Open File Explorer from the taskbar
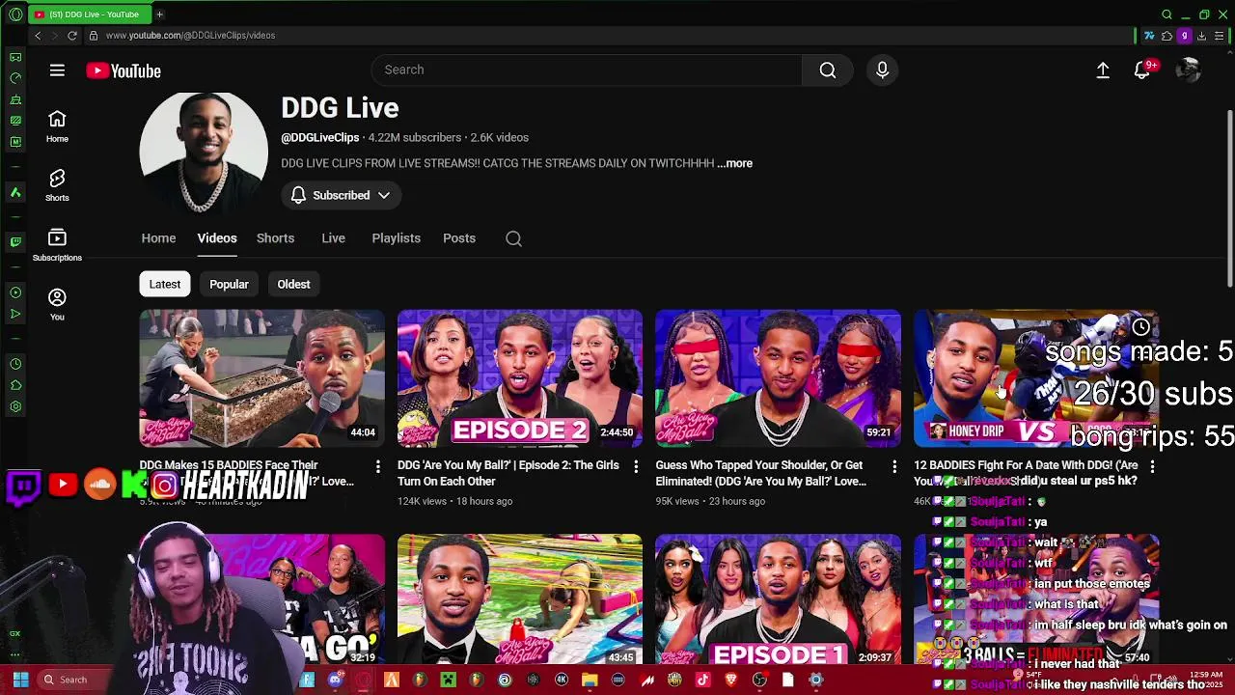This screenshot has width=1235, height=695. click(590, 680)
